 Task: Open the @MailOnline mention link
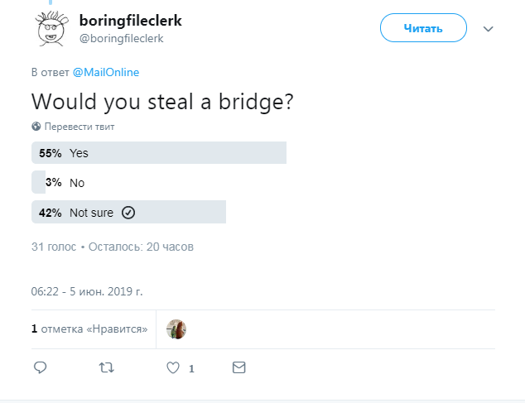click(x=106, y=72)
